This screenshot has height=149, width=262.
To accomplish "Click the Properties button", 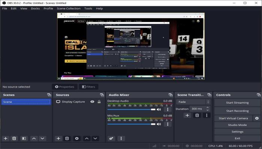I will coord(64,87).
